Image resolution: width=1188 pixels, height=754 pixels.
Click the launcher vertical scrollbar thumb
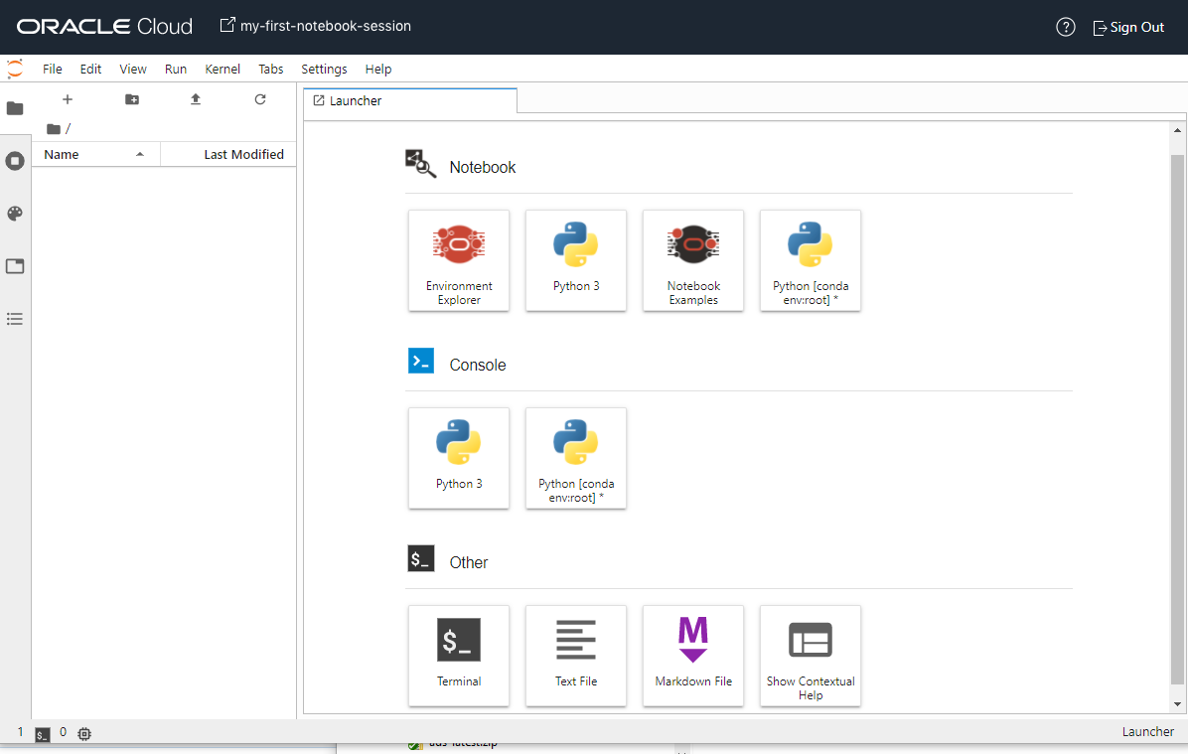(x=1177, y=419)
